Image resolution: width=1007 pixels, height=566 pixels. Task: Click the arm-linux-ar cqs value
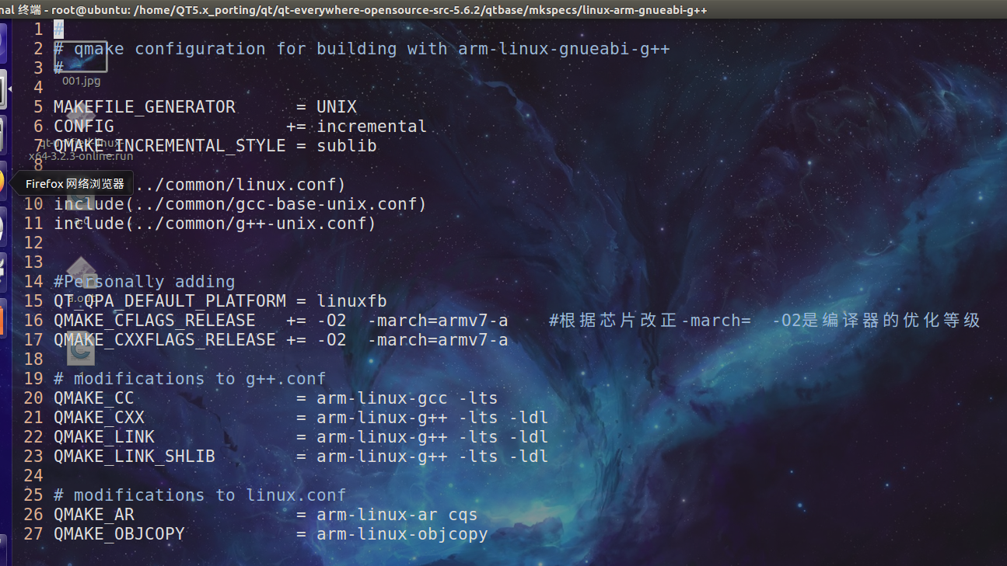pyautogui.click(x=397, y=514)
